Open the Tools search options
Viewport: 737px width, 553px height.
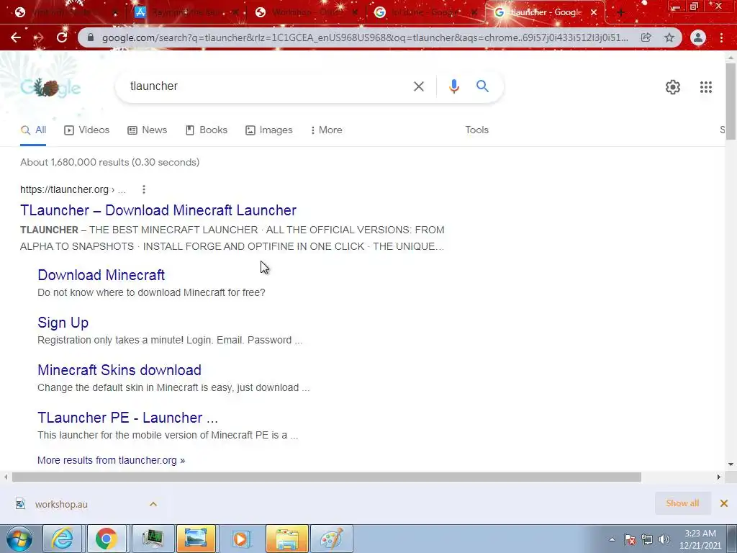[476, 130]
